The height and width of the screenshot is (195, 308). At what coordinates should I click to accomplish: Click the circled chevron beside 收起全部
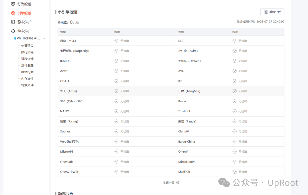(178, 182)
